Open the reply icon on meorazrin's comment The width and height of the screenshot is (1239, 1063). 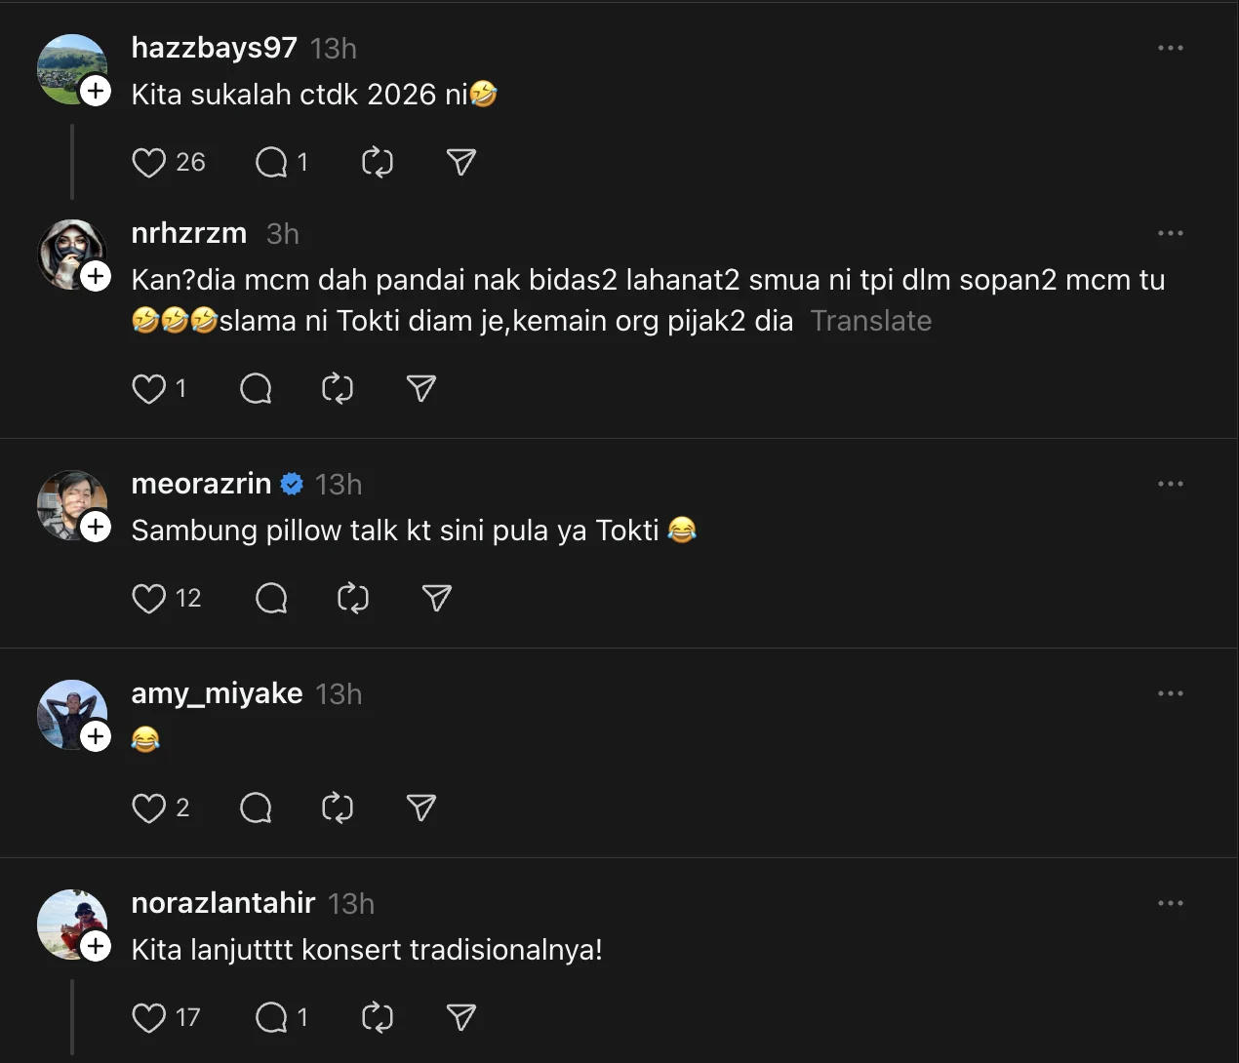(x=271, y=598)
